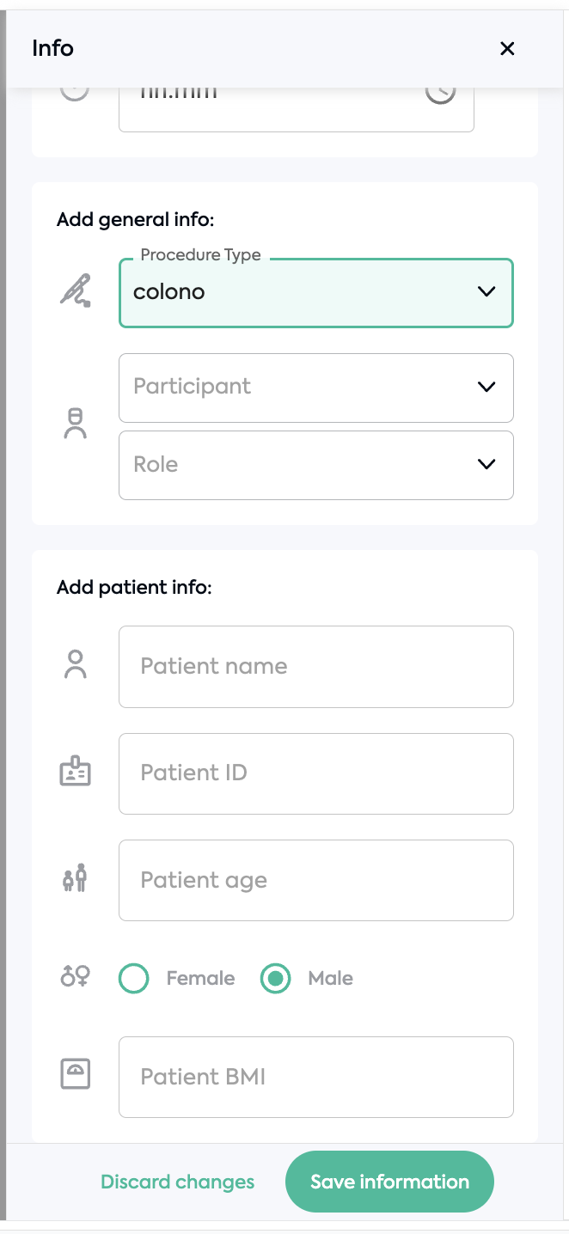The width and height of the screenshot is (569, 1234).
Task: Close the Info panel
Action: (x=507, y=49)
